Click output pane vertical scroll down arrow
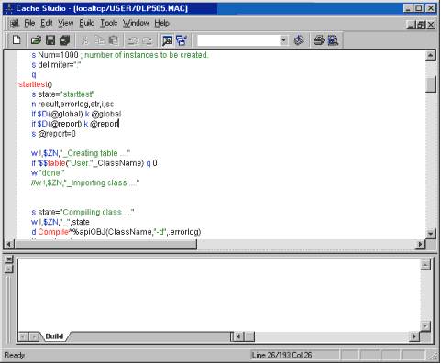 point(425,326)
